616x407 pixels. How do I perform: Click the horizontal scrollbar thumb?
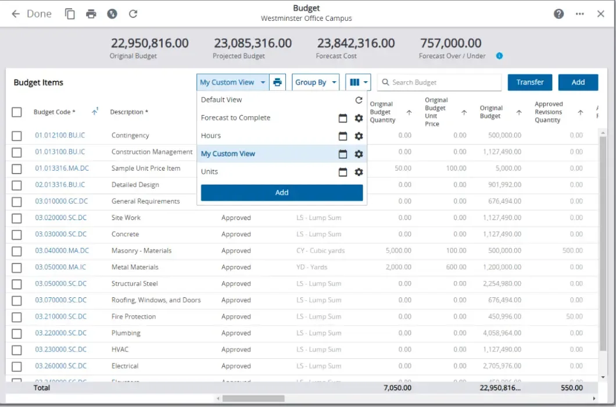tap(253, 399)
